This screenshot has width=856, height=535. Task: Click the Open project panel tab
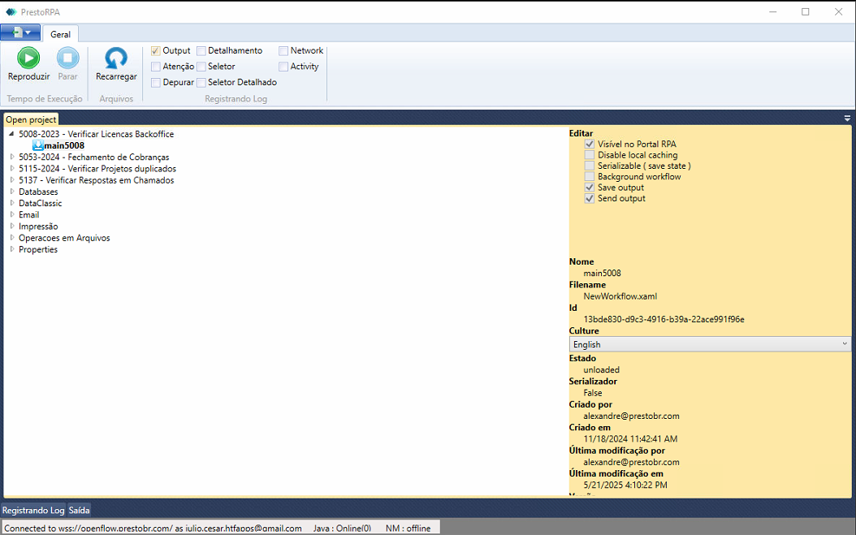[x=31, y=119]
